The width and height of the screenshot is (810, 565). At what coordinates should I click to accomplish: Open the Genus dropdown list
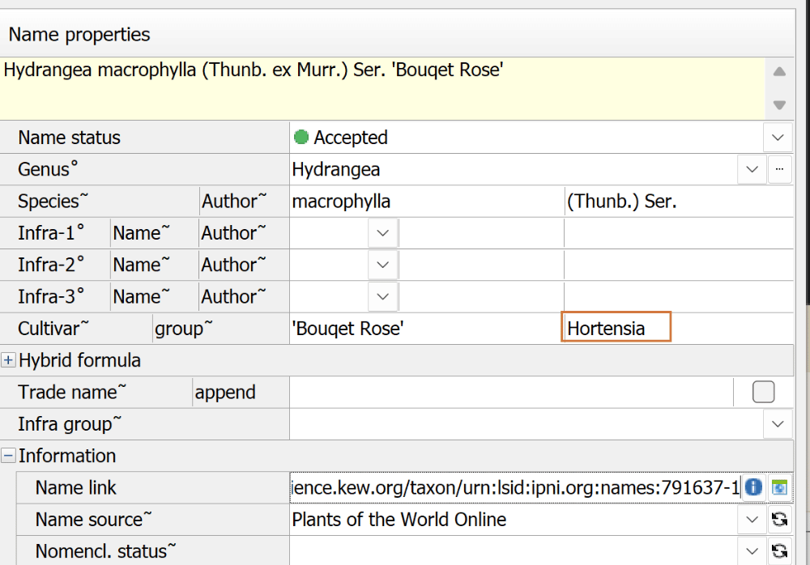(752, 169)
